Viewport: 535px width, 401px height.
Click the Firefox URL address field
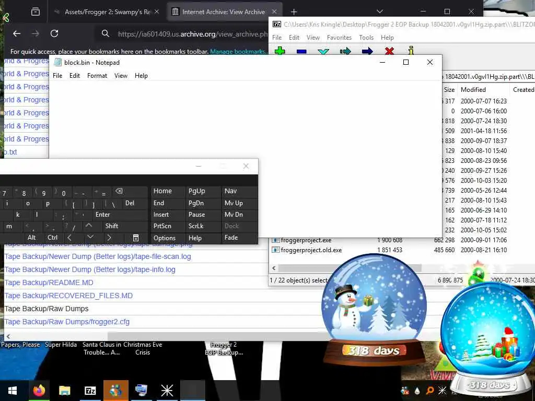click(192, 34)
